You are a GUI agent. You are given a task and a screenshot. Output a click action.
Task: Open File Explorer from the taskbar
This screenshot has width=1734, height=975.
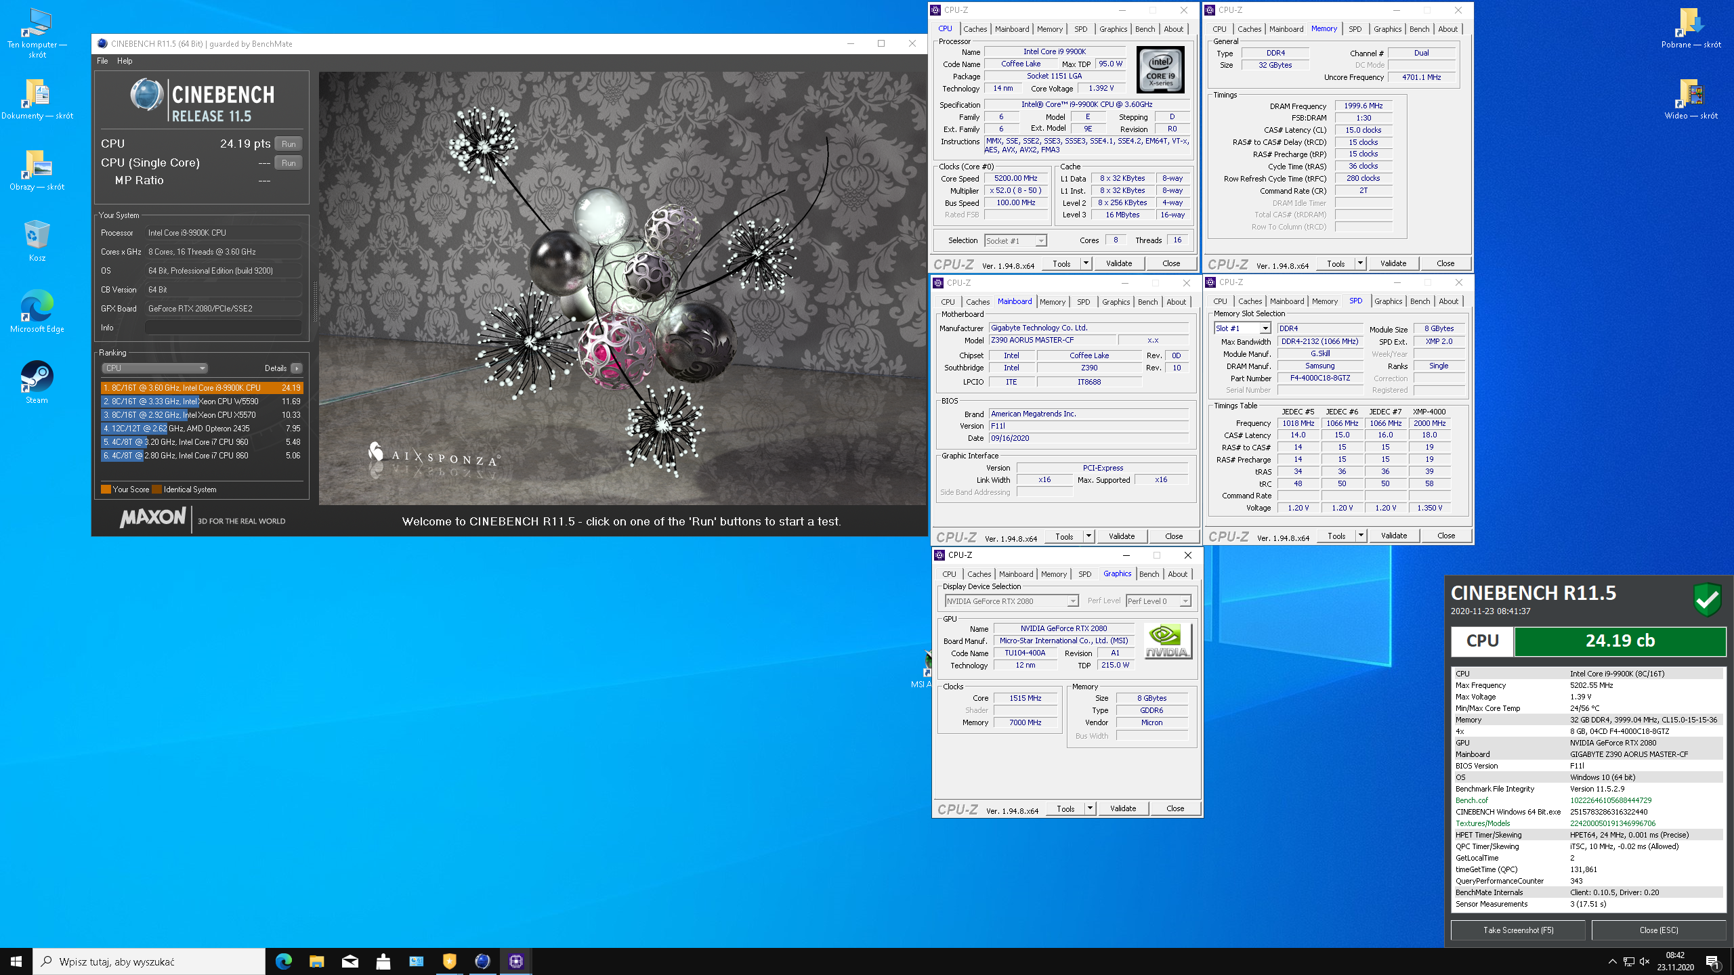317,961
